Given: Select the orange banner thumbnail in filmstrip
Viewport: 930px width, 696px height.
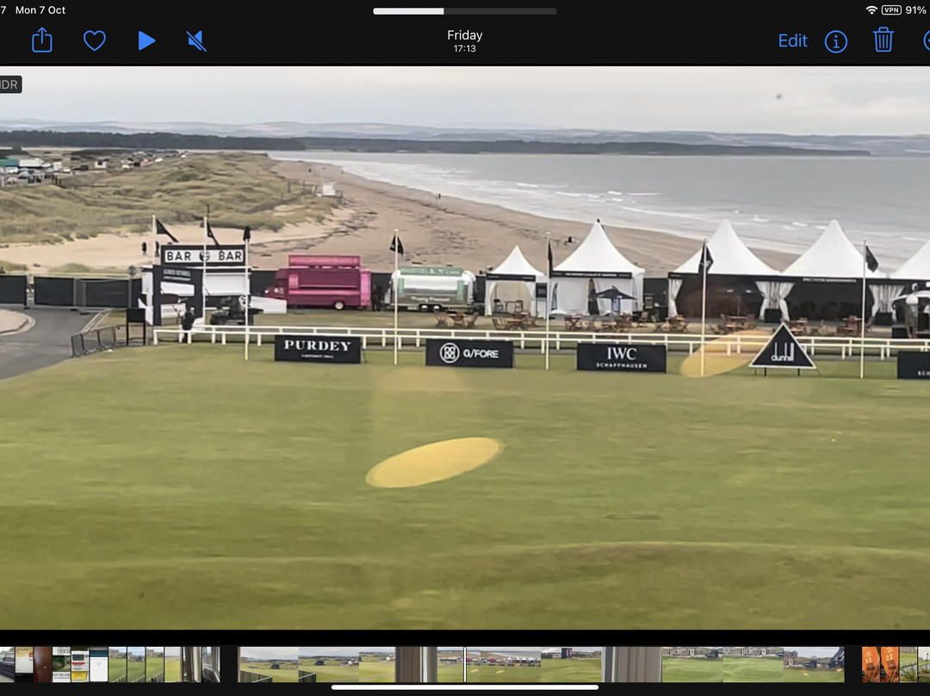Looking at the screenshot, I should click(879, 664).
